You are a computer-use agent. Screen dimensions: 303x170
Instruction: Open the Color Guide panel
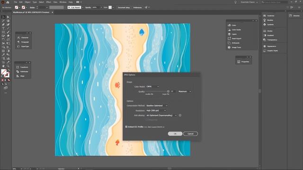tap(234, 30)
